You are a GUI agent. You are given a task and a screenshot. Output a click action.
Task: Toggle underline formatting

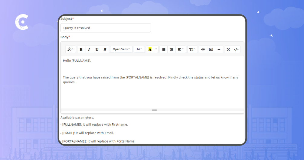tap(97, 49)
